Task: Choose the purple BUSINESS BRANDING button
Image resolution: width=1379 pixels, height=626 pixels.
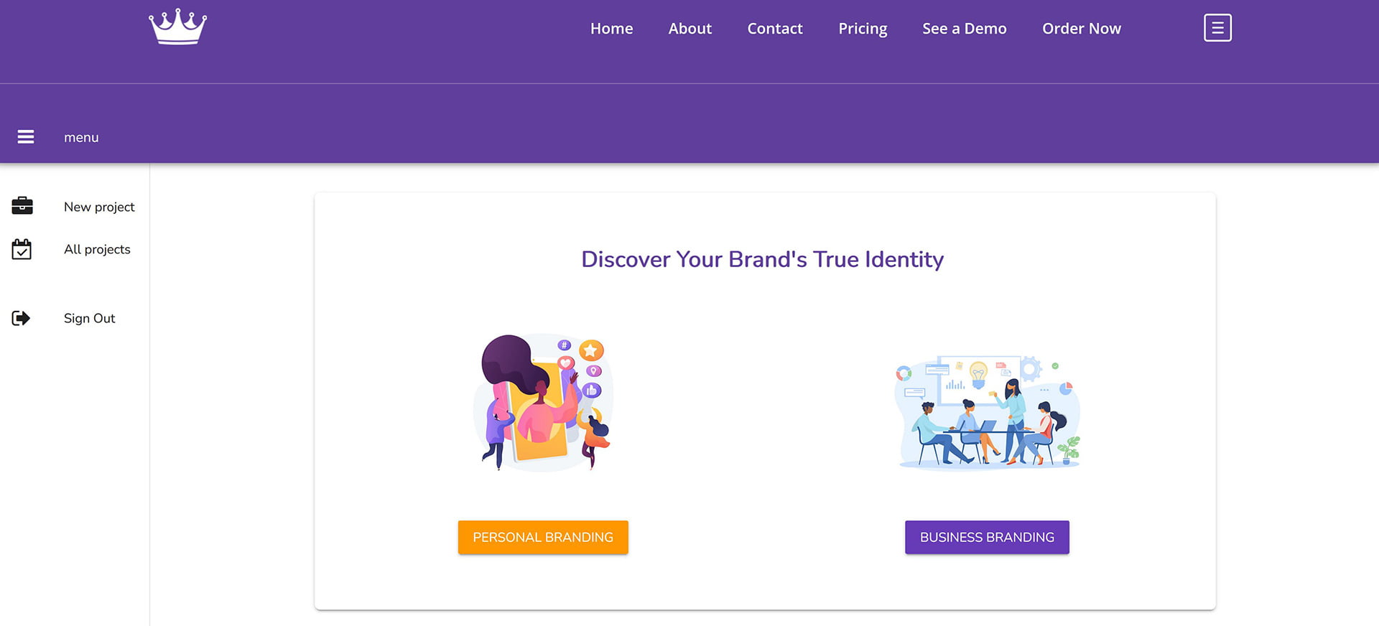Action: 987,537
